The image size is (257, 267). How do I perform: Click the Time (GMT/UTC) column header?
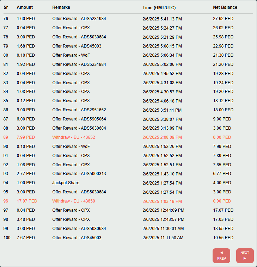[159, 8]
